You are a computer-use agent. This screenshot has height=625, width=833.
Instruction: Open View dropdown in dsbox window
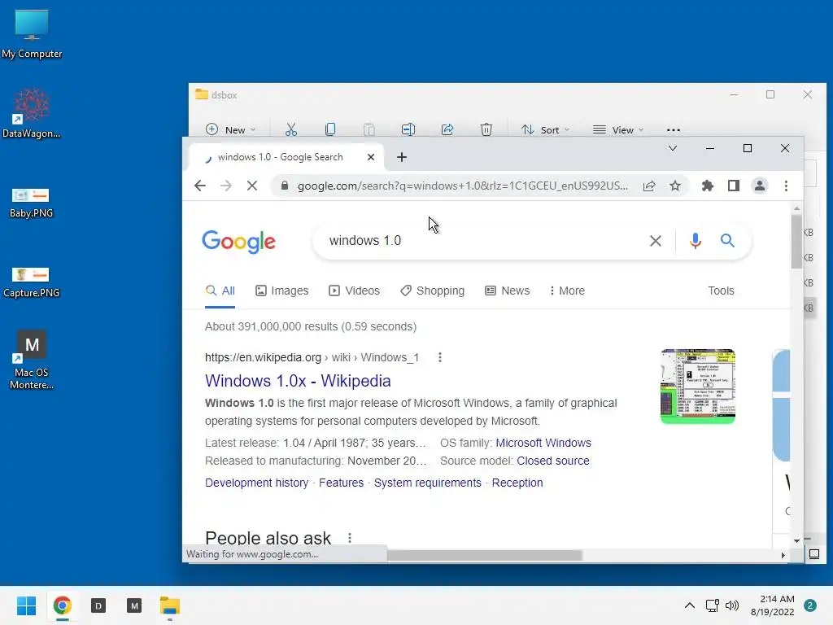tap(618, 129)
